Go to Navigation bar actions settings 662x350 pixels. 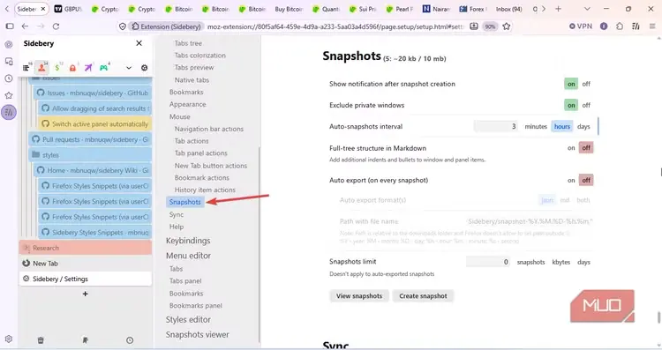[209, 129]
